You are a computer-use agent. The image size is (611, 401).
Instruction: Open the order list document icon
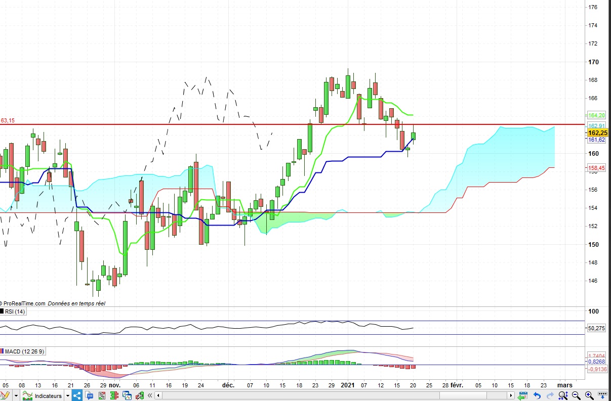point(102,395)
